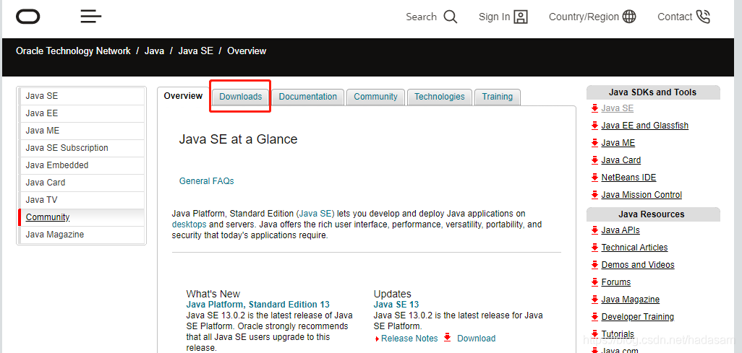Click the Contact phone icon
Screen dimensions: 742x353
703,17
